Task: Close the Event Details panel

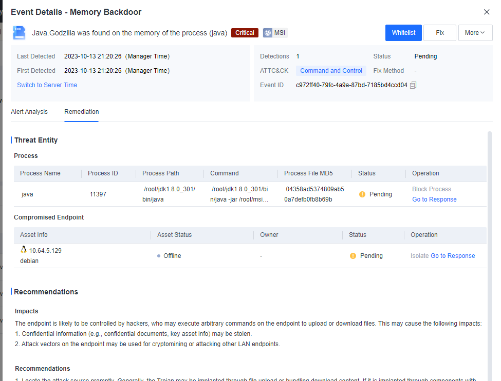Action: 487,12
